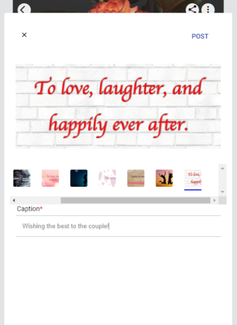Open the three-dot more options menu
The image size is (237, 325).
click(208, 9)
